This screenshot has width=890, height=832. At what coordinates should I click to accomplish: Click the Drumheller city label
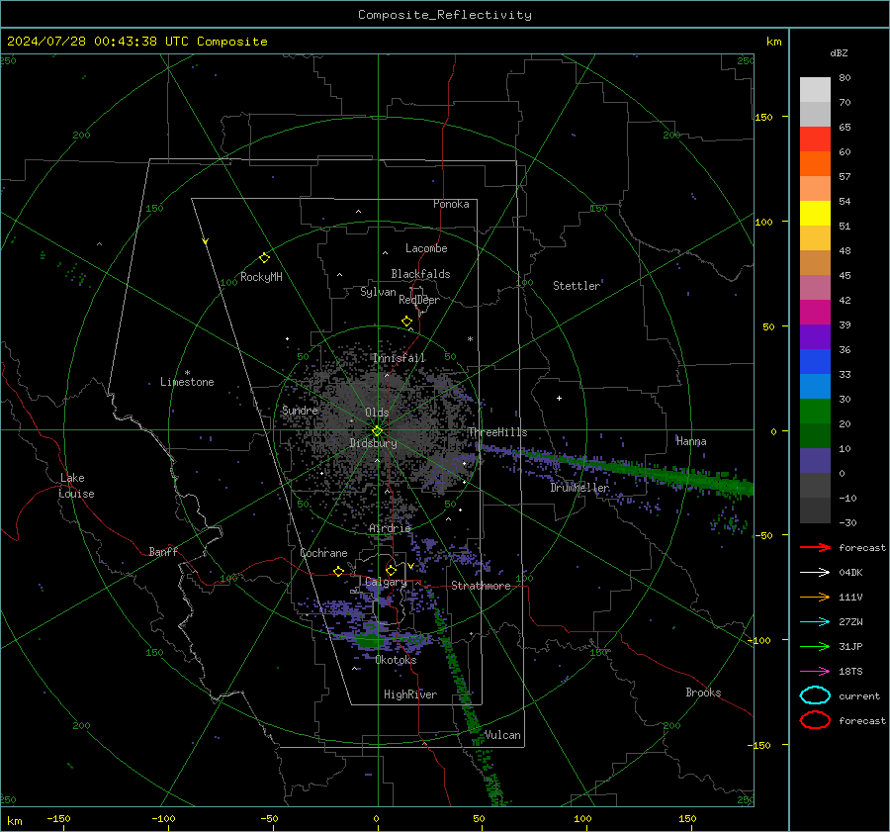(579, 488)
